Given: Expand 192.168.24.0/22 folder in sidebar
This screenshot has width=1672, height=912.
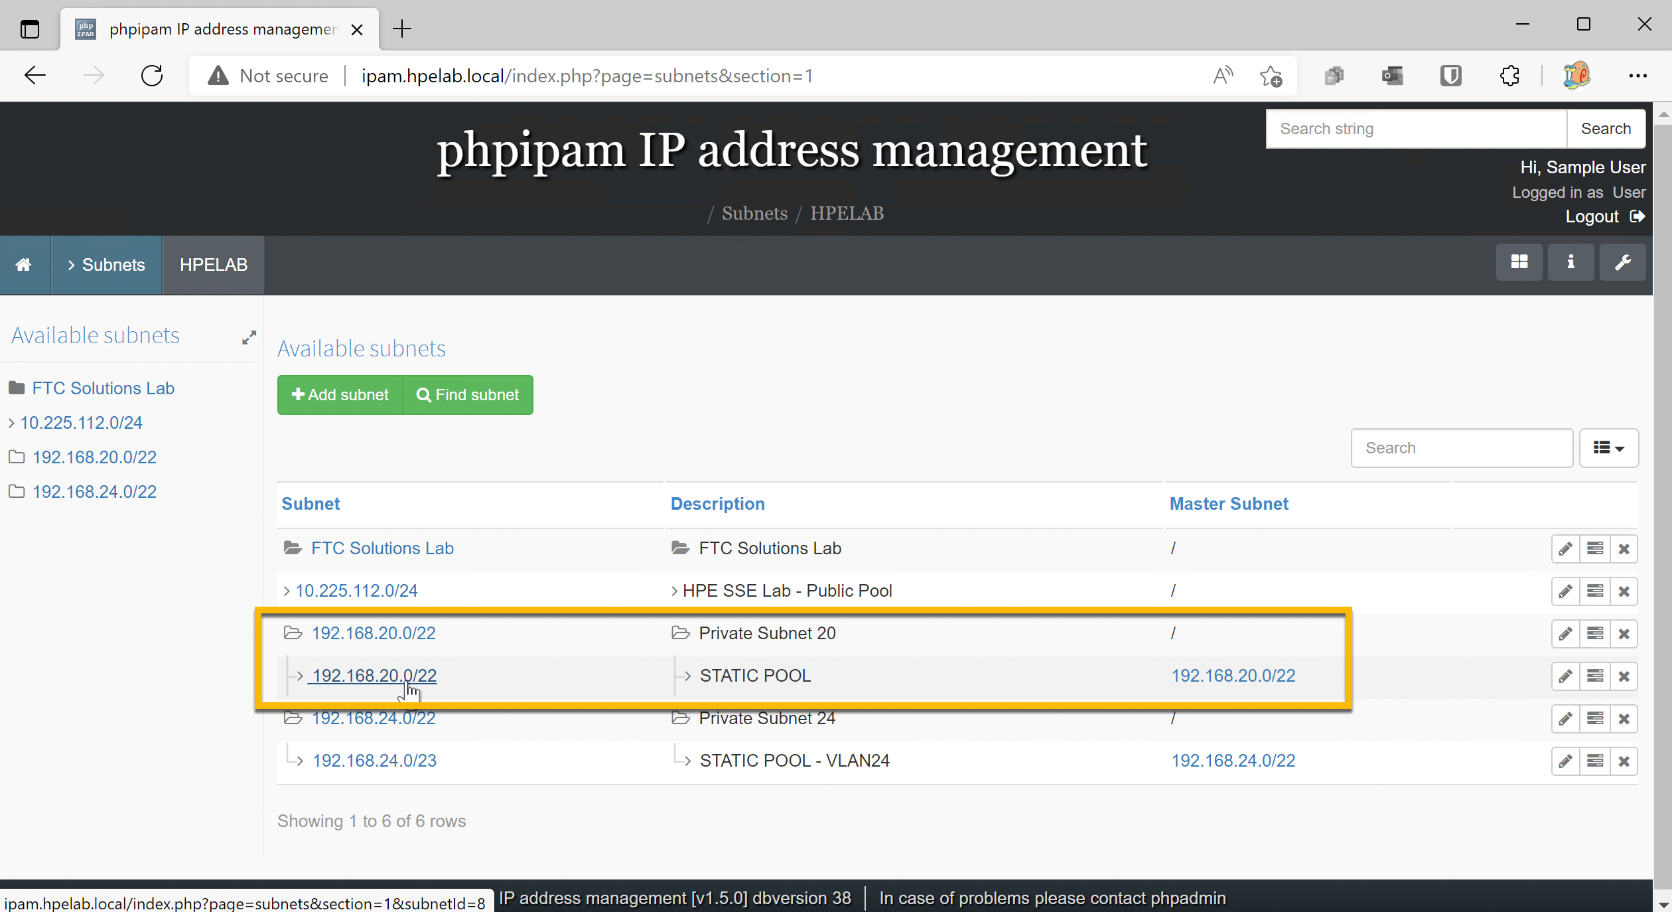Looking at the screenshot, I should pos(17,492).
